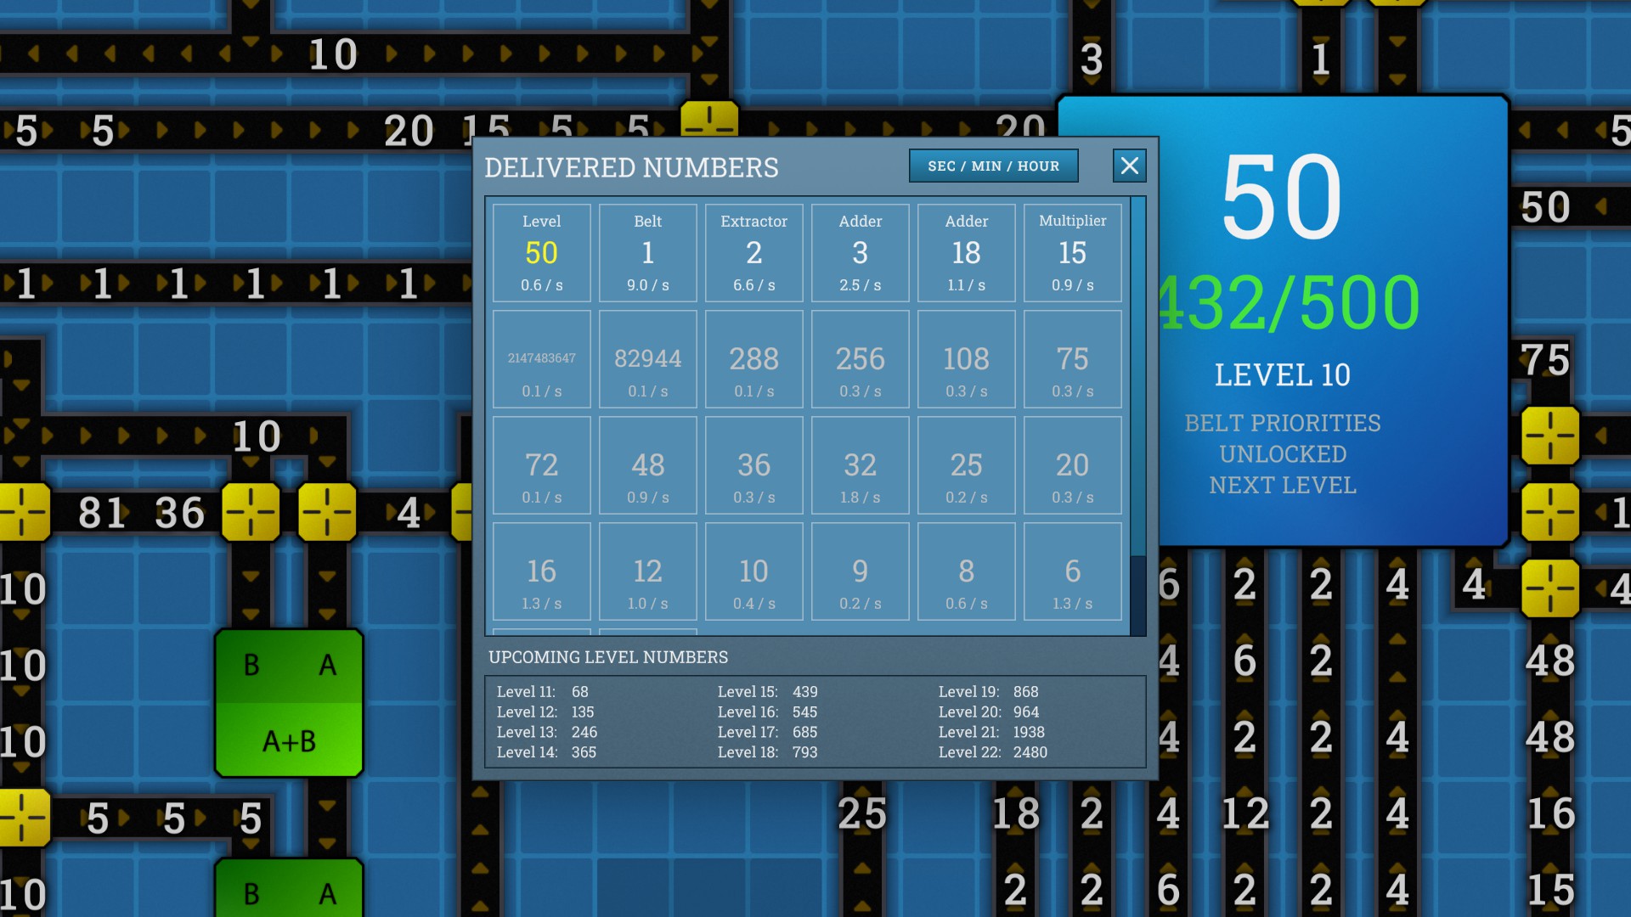Image resolution: width=1631 pixels, height=917 pixels.
Task: Click the Level 10 hub building
Action: (1334, 340)
